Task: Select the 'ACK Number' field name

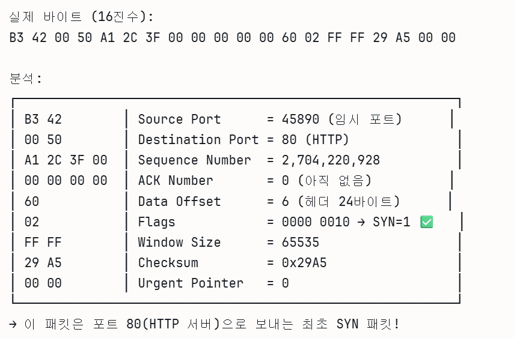Action: [x=176, y=181]
